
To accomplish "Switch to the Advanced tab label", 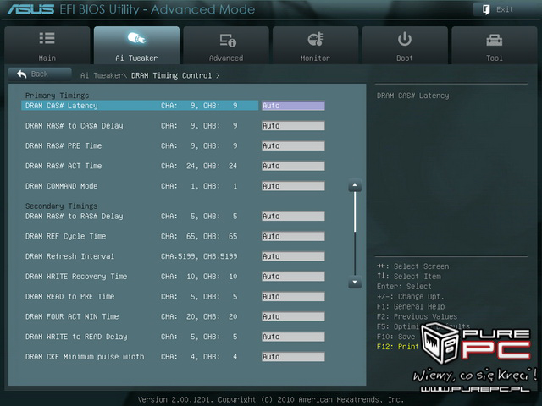I will click(x=226, y=58).
